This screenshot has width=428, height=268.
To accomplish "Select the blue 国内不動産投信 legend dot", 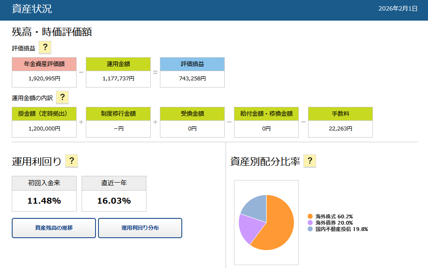I will click(310, 229).
